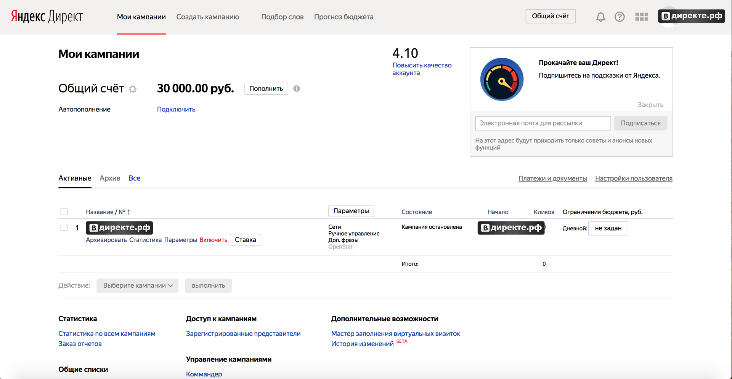Click the Итого total clicks value 0
This screenshot has height=379, width=732.
click(x=544, y=264)
